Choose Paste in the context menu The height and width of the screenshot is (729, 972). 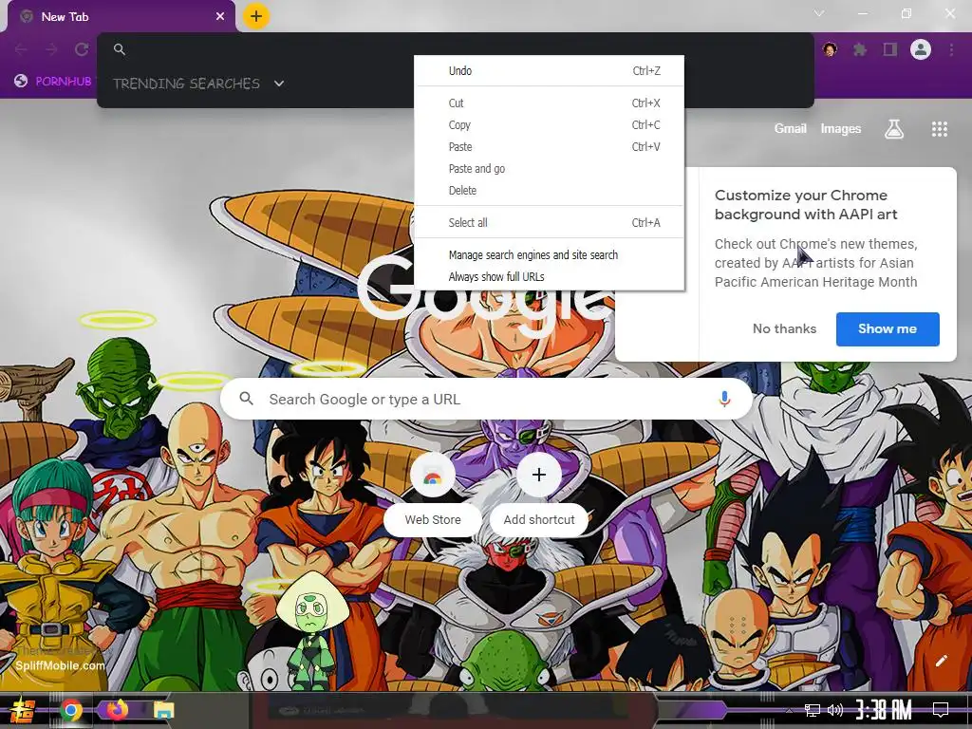[x=550, y=147]
